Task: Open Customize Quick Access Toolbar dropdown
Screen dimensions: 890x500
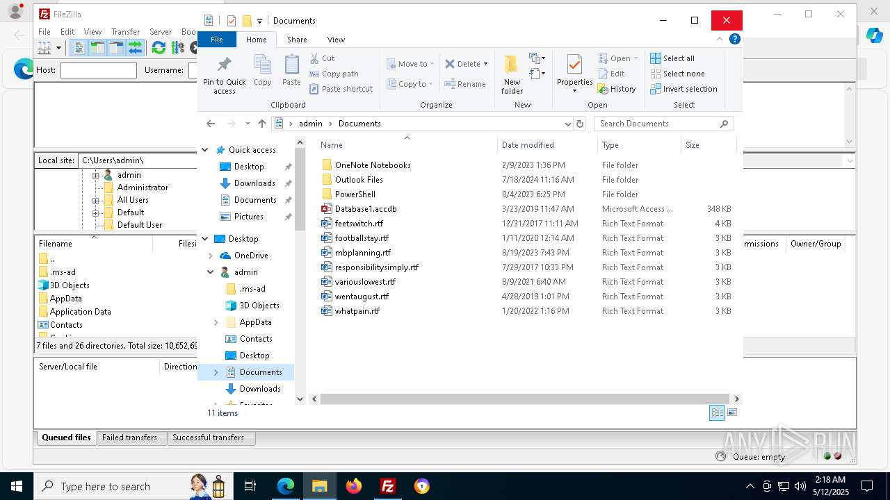Action: tap(259, 22)
